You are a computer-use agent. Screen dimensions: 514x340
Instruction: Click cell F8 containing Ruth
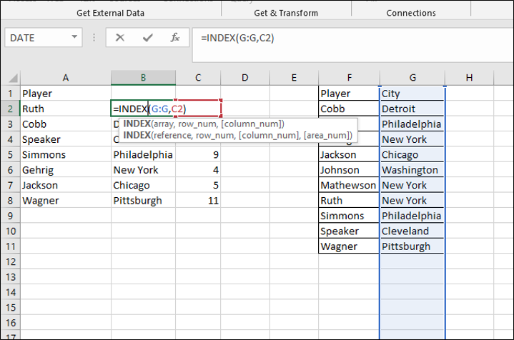[x=349, y=201]
